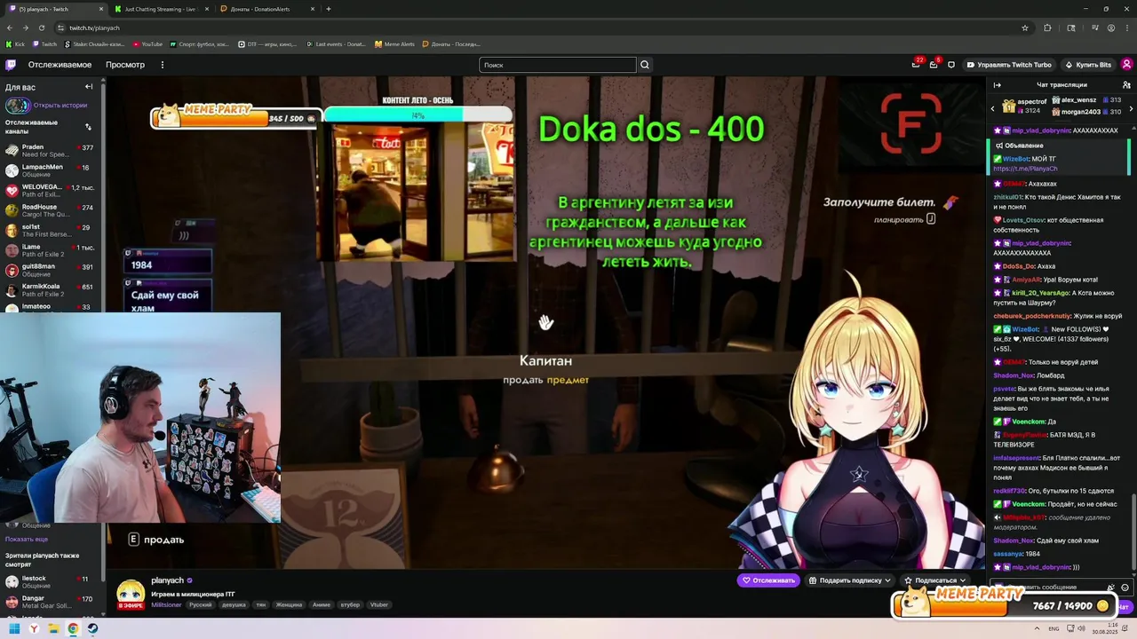Reload the page with the refresh icon
Viewport: 1137px width, 639px height.
click(x=42, y=28)
